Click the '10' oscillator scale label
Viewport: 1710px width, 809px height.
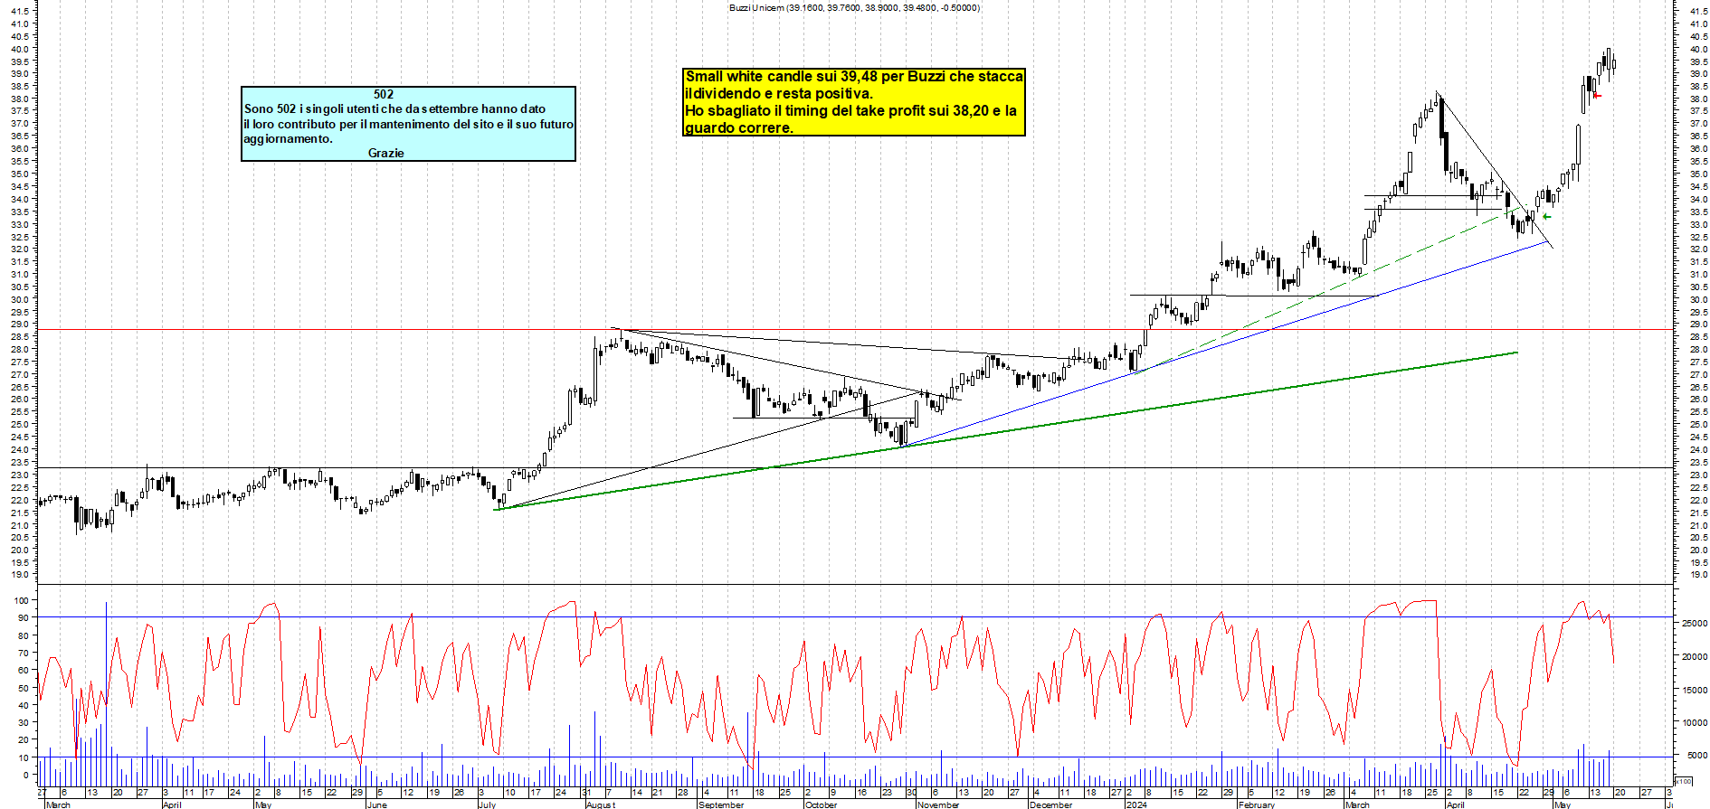click(x=24, y=757)
